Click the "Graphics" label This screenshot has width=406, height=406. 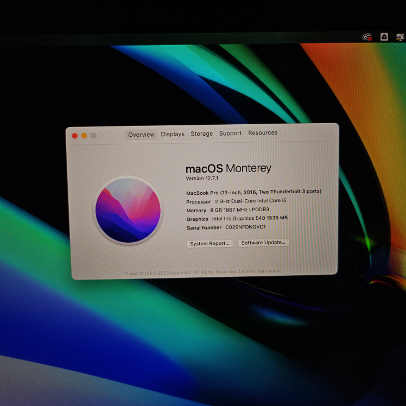198,219
